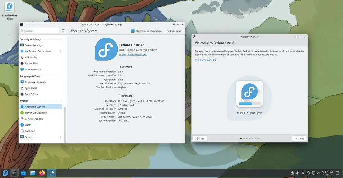Select the last page indicator dot in Welcome Center

pos(258,139)
